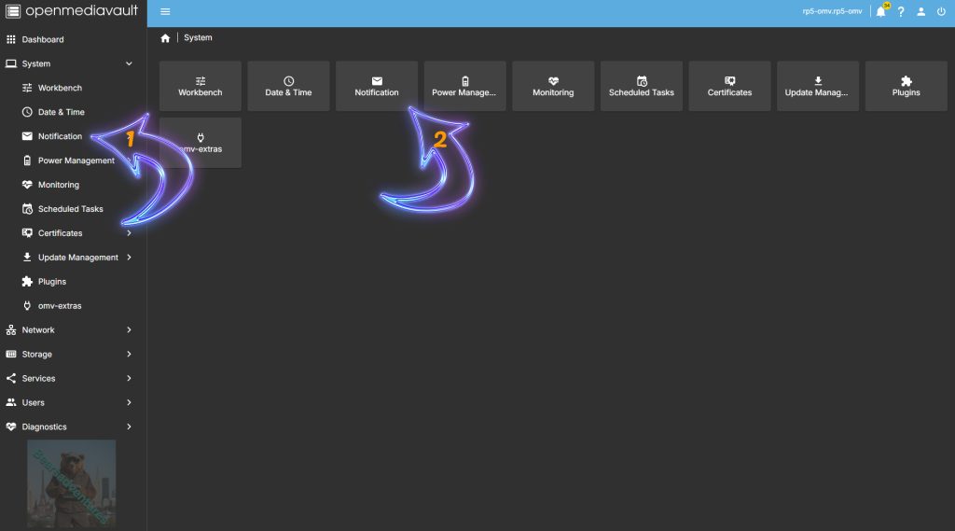Screen dimensions: 955x531
Task: Click the bear image in sidebar
Action: (72, 483)
